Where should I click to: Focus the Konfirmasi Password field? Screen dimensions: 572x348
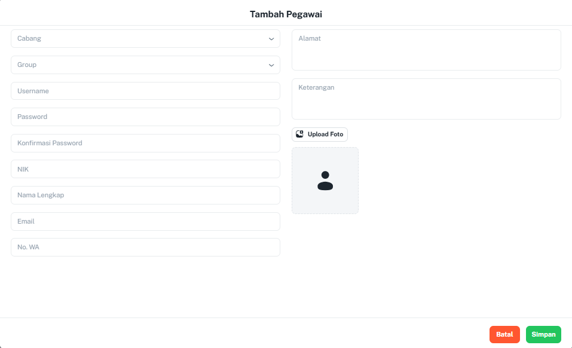pos(146,143)
